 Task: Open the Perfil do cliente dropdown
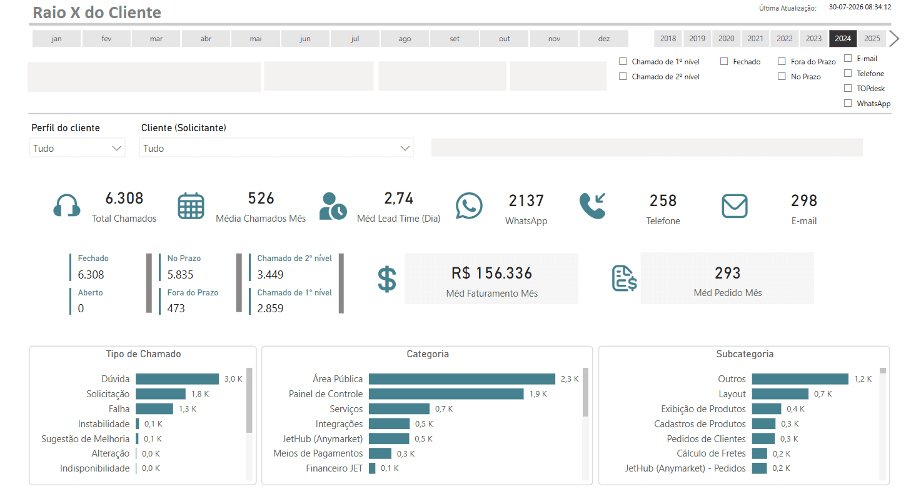pyautogui.click(x=77, y=148)
